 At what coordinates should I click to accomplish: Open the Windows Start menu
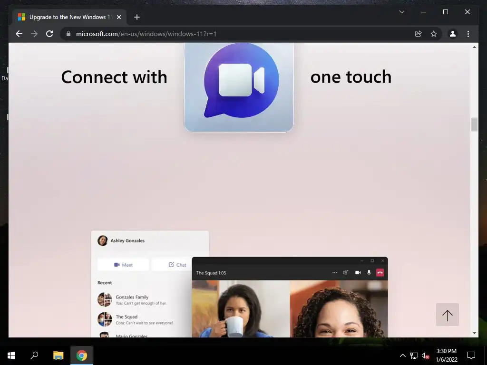pos(11,355)
